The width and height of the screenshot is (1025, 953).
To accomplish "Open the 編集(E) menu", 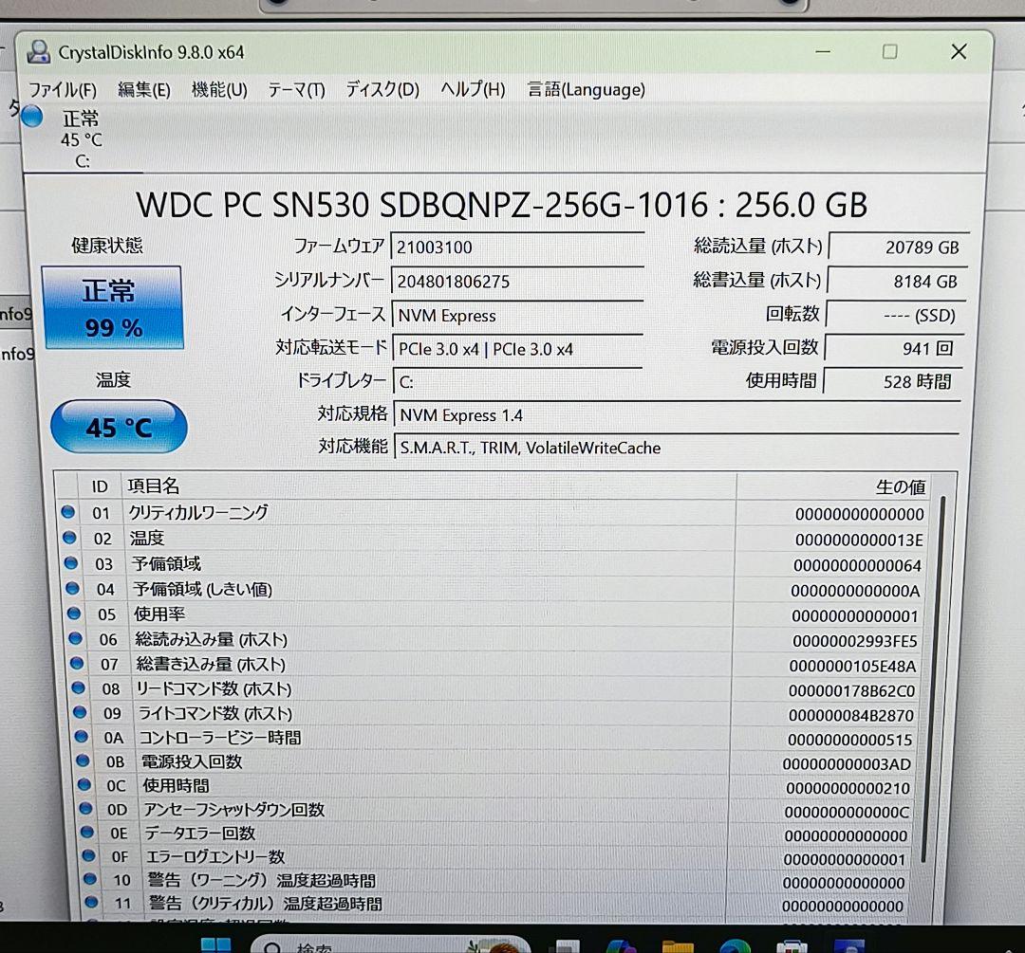I will [x=144, y=89].
